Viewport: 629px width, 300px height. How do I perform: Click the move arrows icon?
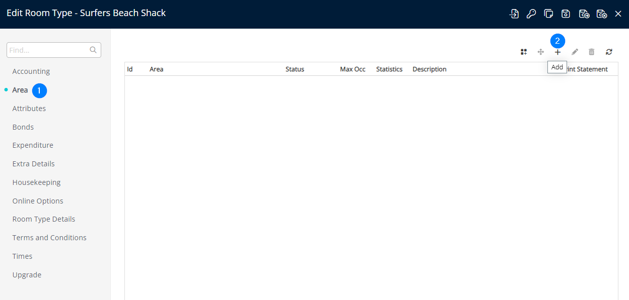point(540,52)
